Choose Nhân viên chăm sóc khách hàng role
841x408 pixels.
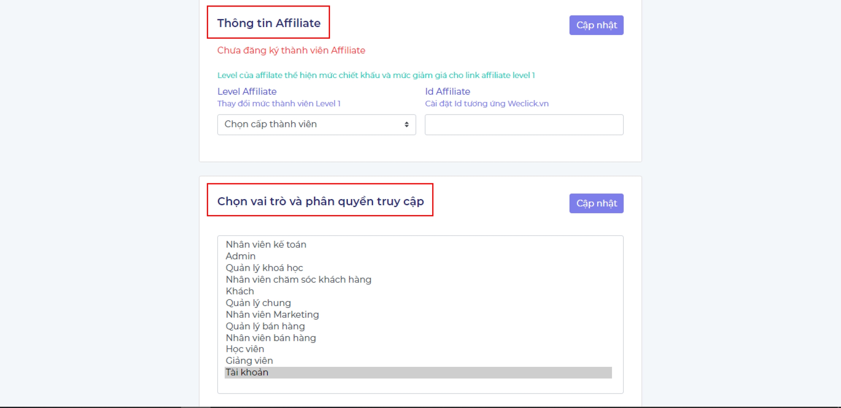298,280
